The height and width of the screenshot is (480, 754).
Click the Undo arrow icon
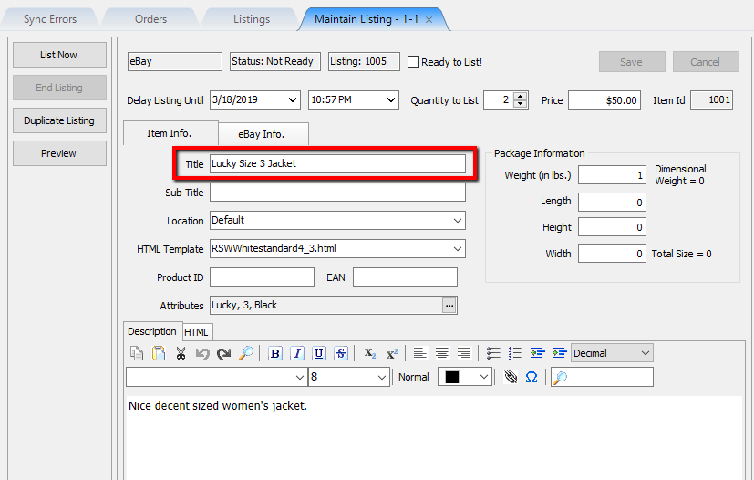tap(202, 354)
